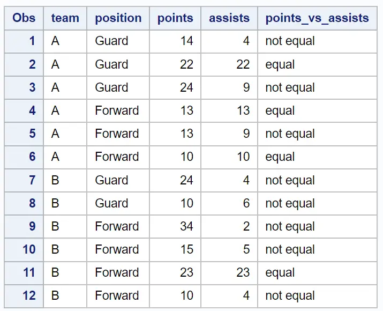Click the position column header
Image resolution: width=383 pixels, height=311 pixels.
pos(118,18)
